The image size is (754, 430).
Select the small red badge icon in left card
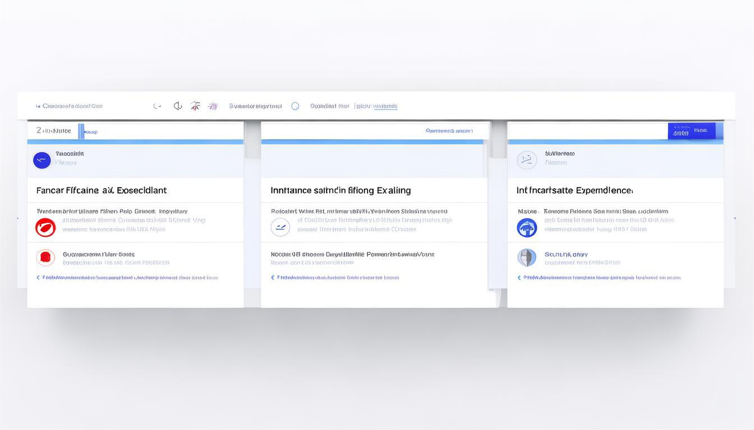click(x=45, y=258)
